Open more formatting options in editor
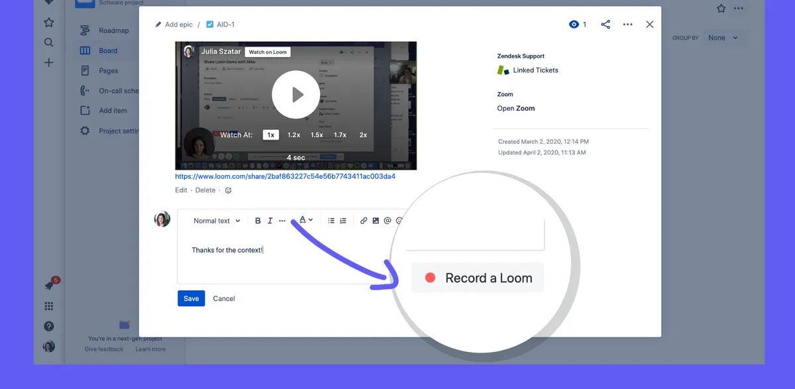Image resolution: width=795 pixels, height=389 pixels. (x=282, y=221)
